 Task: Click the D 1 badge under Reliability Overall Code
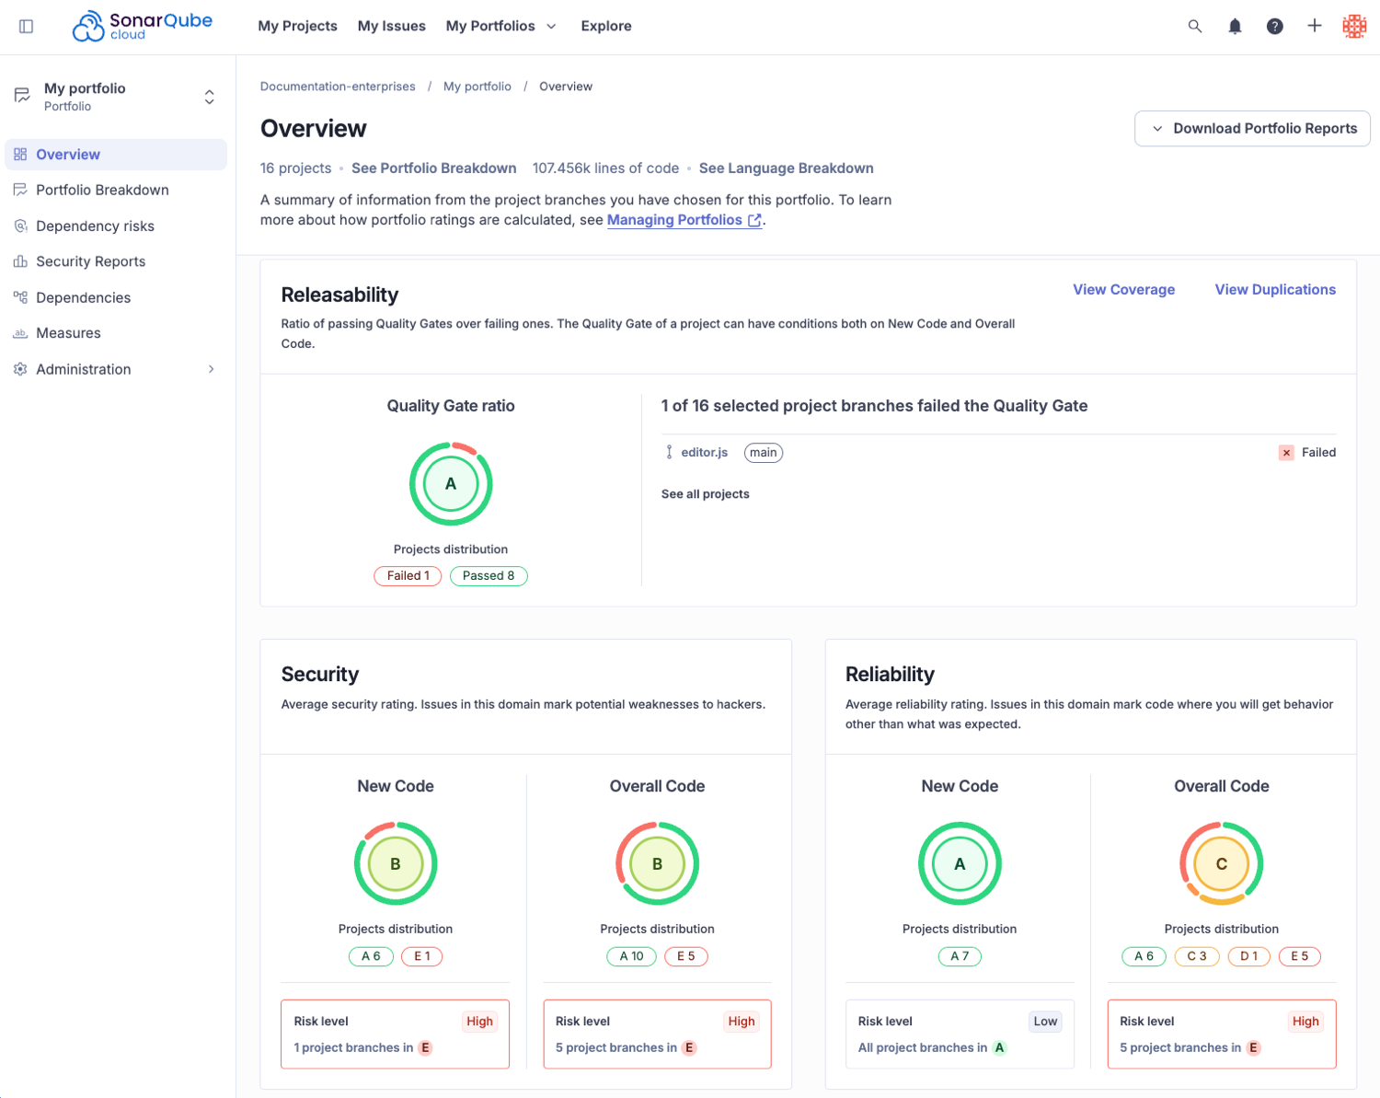coord(1249,956)
